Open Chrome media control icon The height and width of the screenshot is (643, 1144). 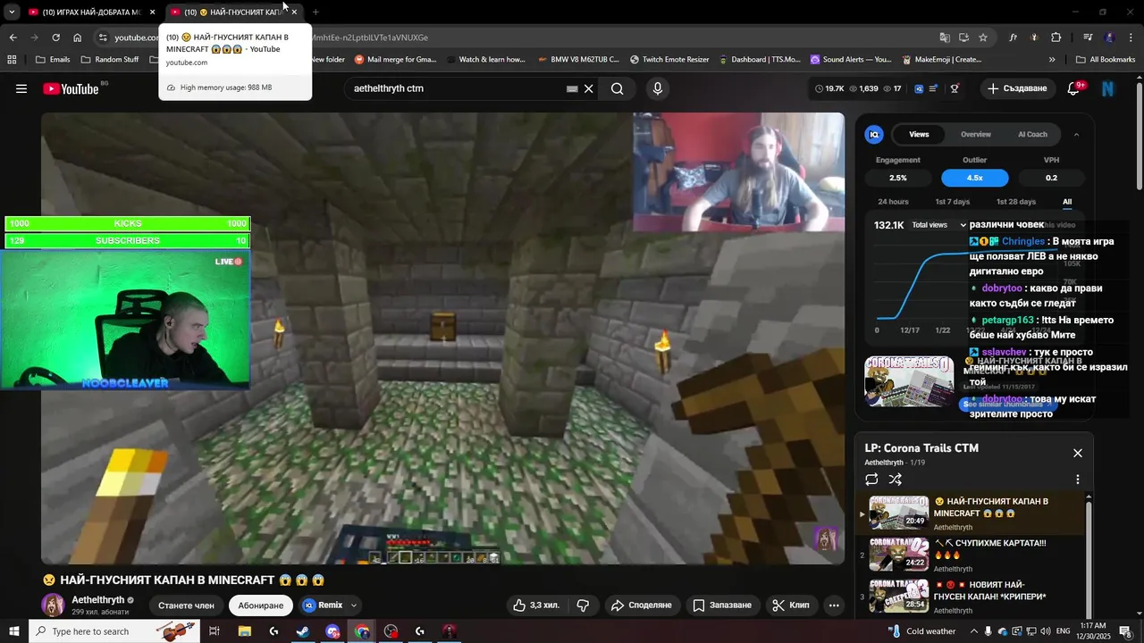pos(1088,38)
